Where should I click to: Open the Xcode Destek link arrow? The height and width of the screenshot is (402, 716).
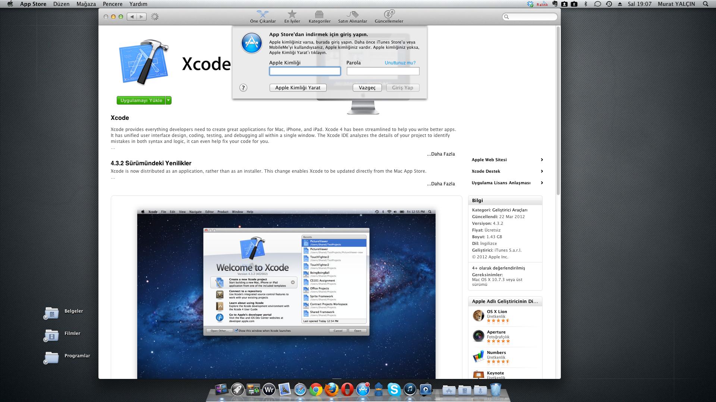541,171
